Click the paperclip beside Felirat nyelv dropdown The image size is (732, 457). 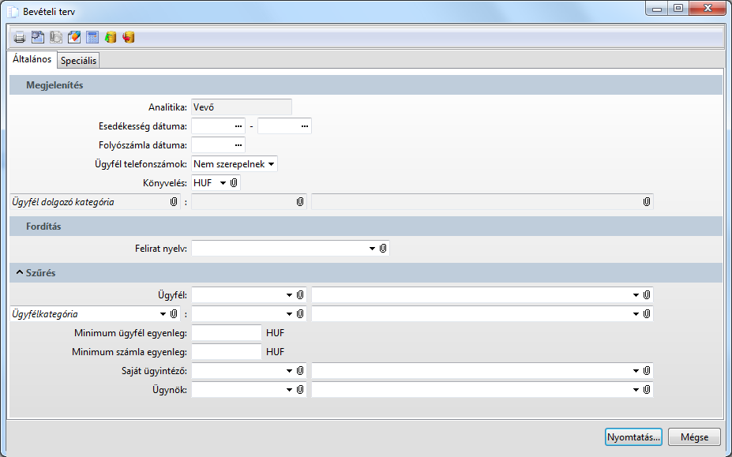383,249
